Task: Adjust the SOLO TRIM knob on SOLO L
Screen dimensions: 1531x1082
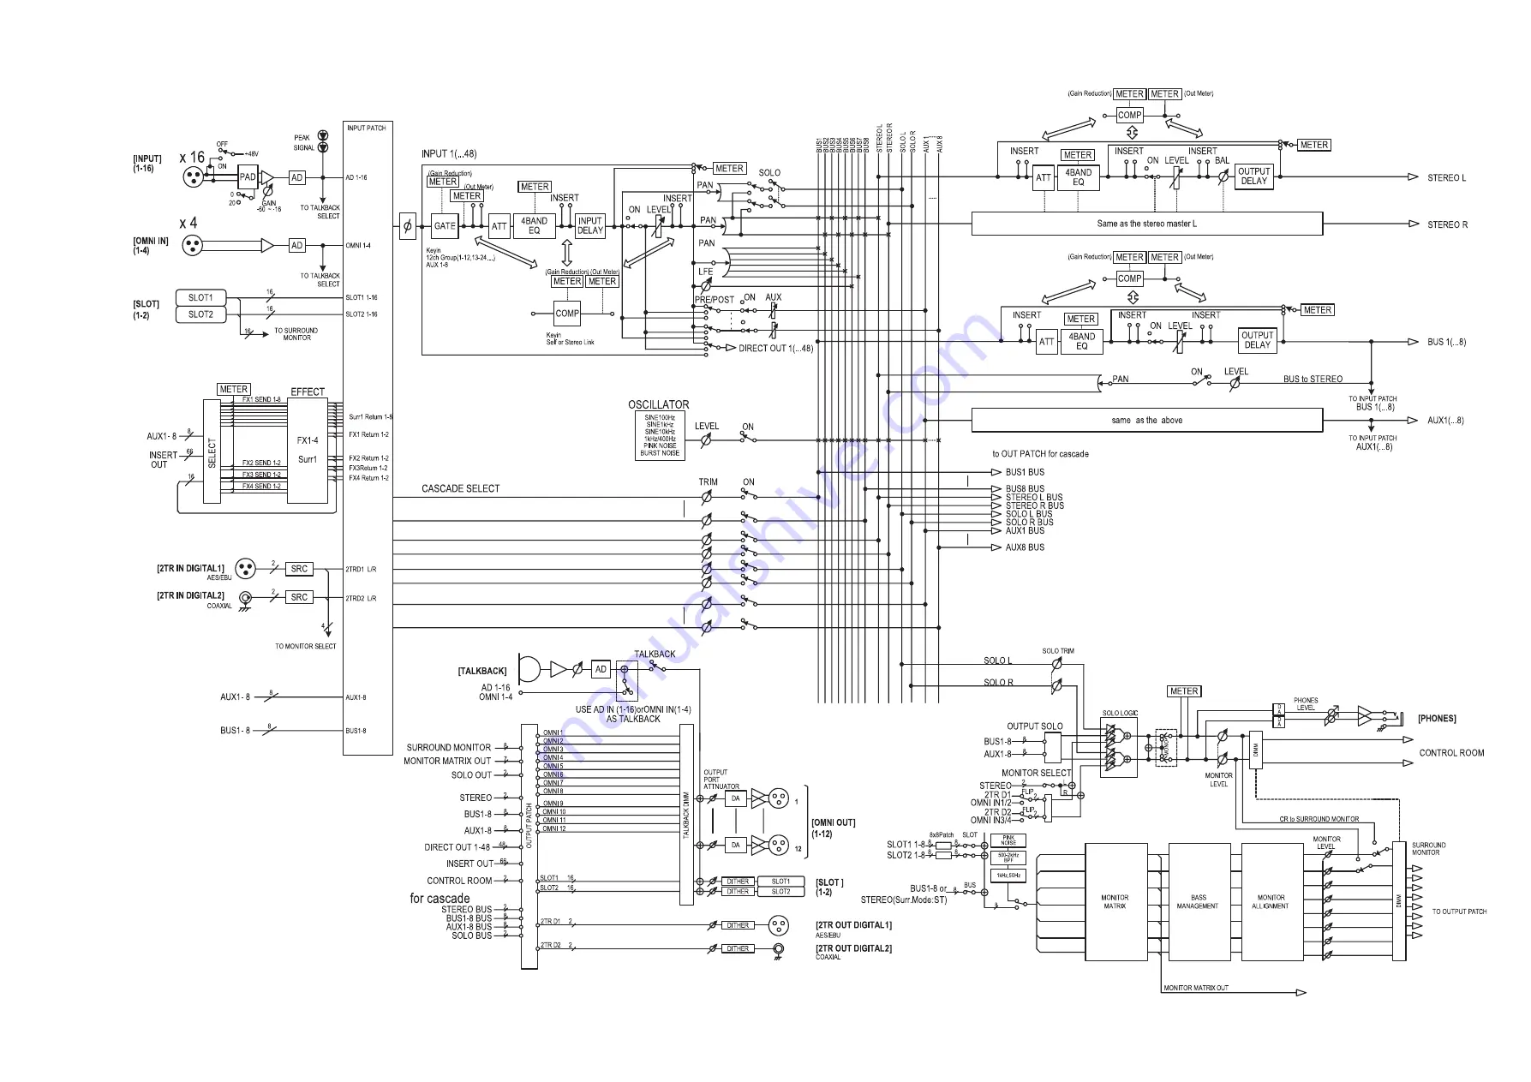Action: point(1056,663)
